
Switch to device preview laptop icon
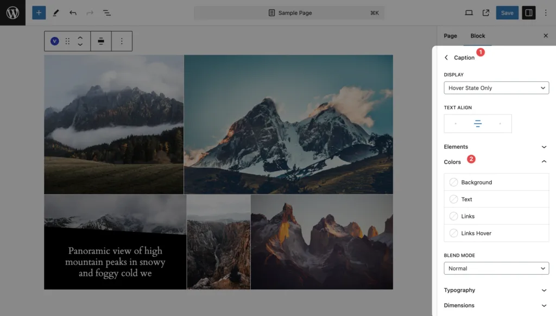point(469,13)
